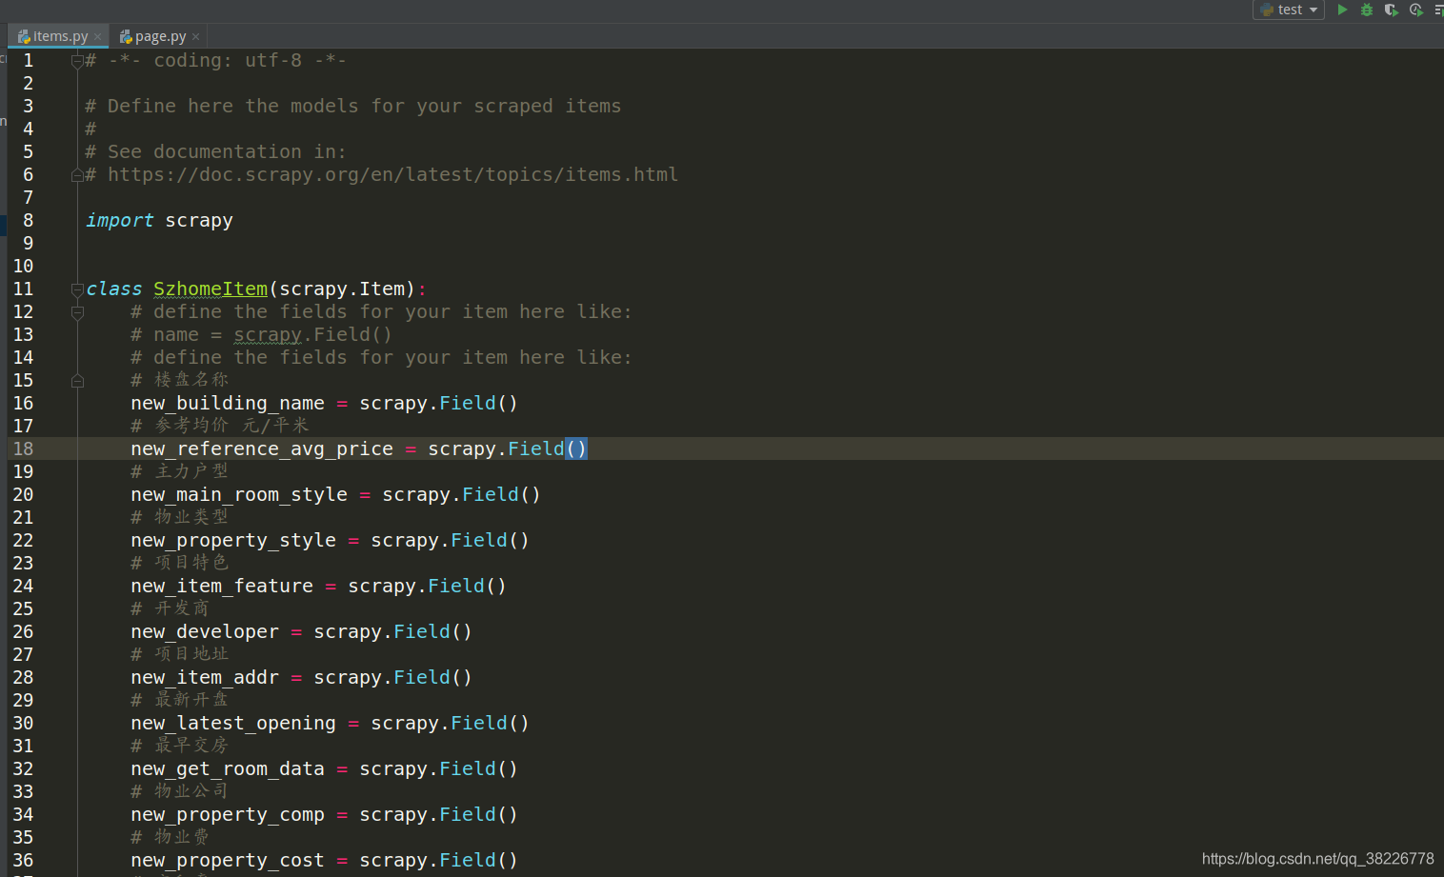The image size is (1444, 877).
Task: Click the Python file icon on items.py tab
Action: 24,36
